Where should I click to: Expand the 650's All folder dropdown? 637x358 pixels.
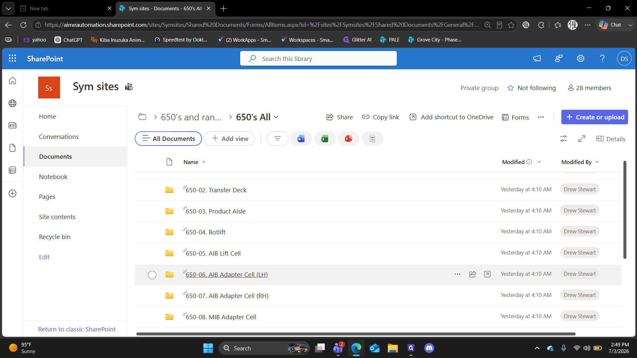(x=276, y=117)
